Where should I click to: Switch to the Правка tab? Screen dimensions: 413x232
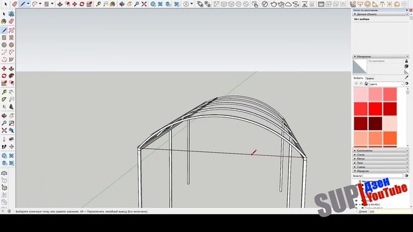click(370, 79)
